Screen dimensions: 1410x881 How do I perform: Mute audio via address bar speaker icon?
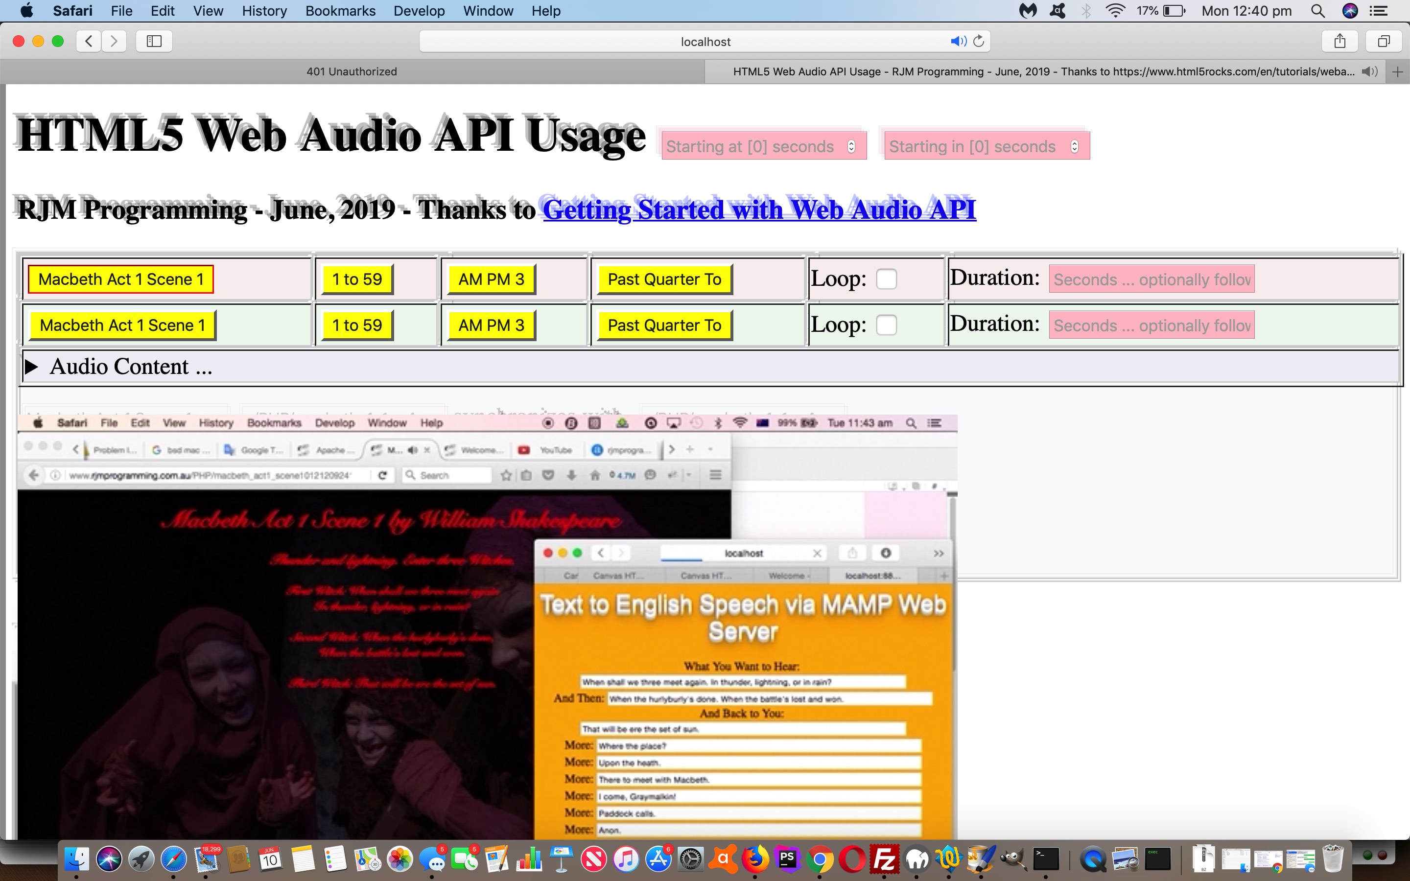958,42
